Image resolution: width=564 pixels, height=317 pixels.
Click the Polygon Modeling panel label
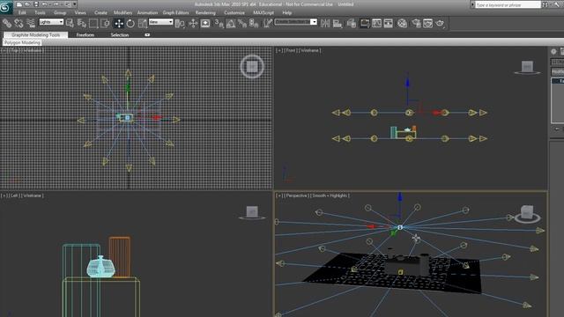tap(22, 42)
